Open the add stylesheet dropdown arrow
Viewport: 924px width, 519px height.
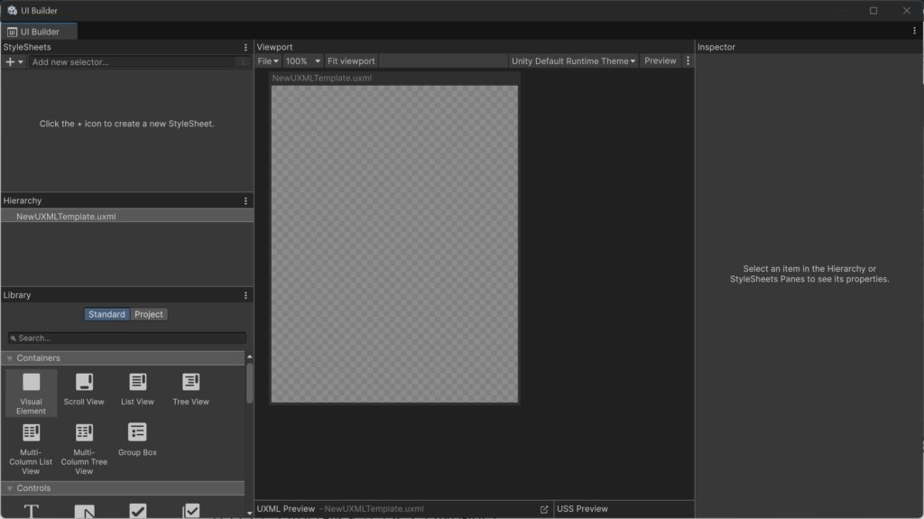21,62
